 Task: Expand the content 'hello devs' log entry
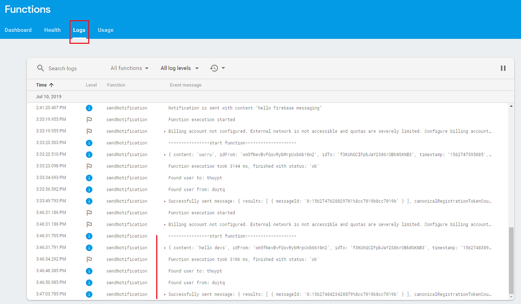point(165,248)
